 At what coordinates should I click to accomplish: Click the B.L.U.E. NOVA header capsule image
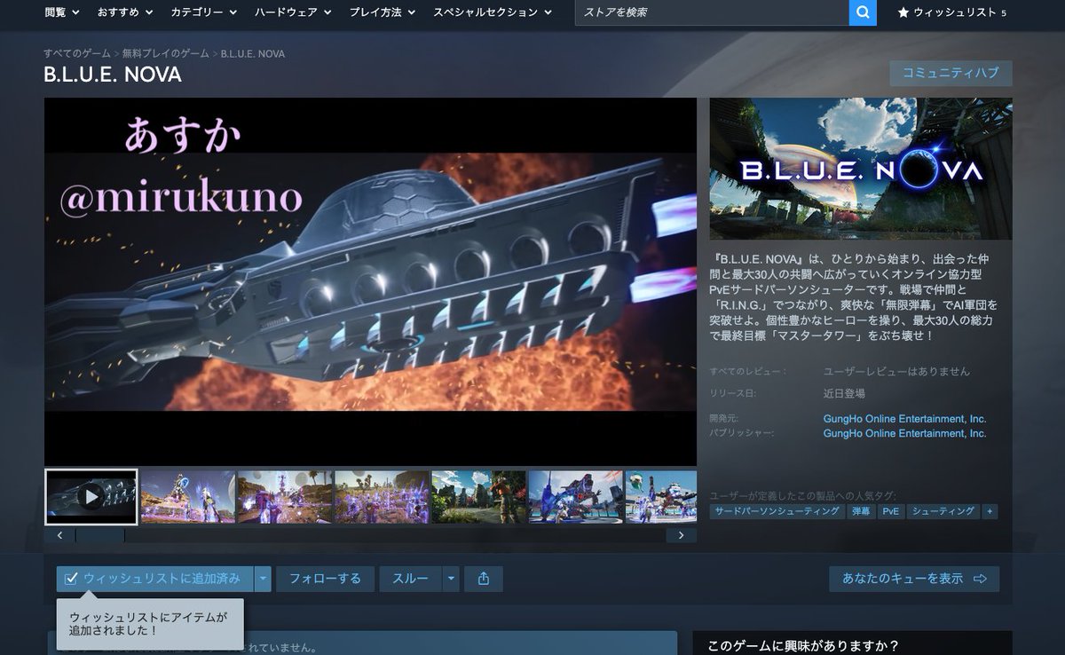tap(861, 169)
